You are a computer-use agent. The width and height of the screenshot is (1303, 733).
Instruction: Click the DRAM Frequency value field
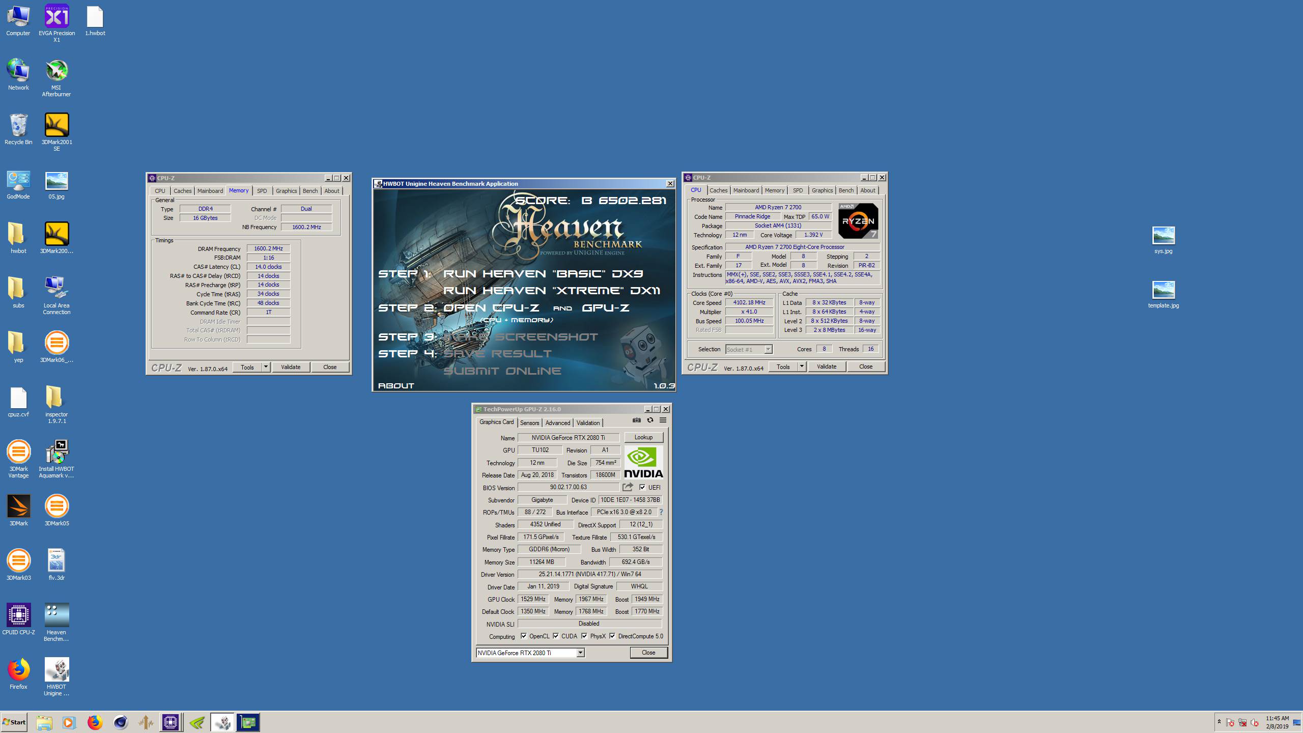coord(268,248)
